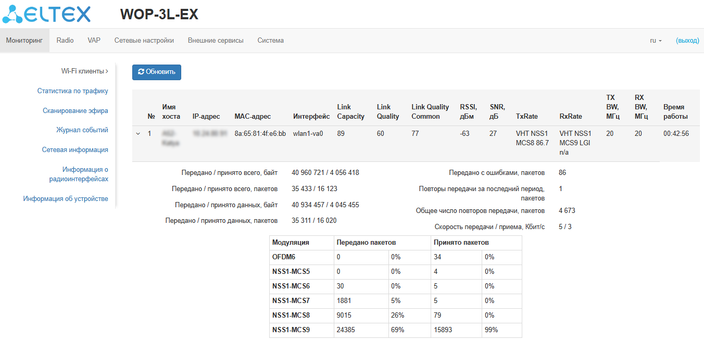Image resolution: width=704 pixels, height=340 pixels.
Task: Click data packets 35 311 / 16 020
Action: click(314, 221)
